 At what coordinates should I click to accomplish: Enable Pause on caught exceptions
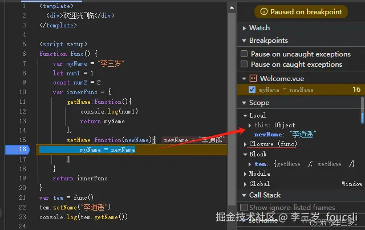(x=244, y=64)
